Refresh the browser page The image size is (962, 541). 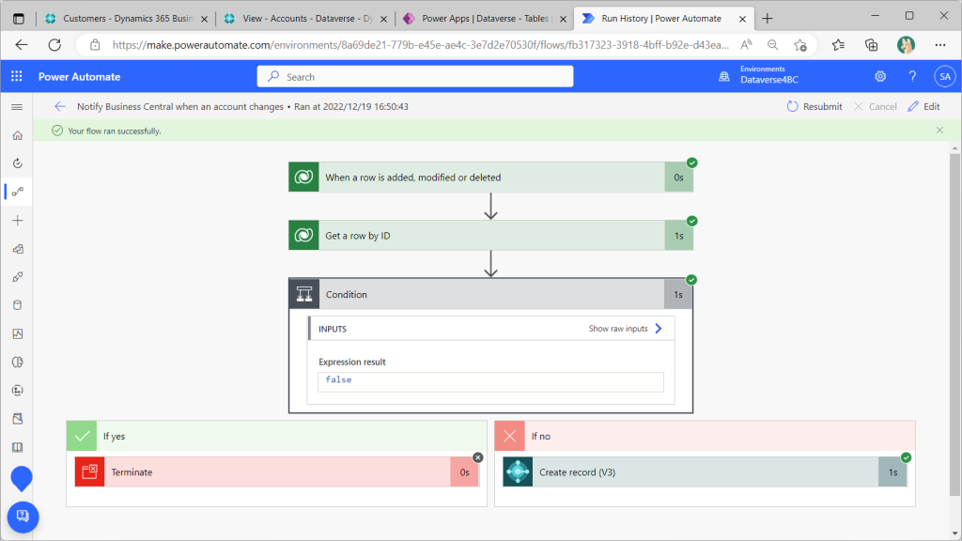(x=54, y=45)
